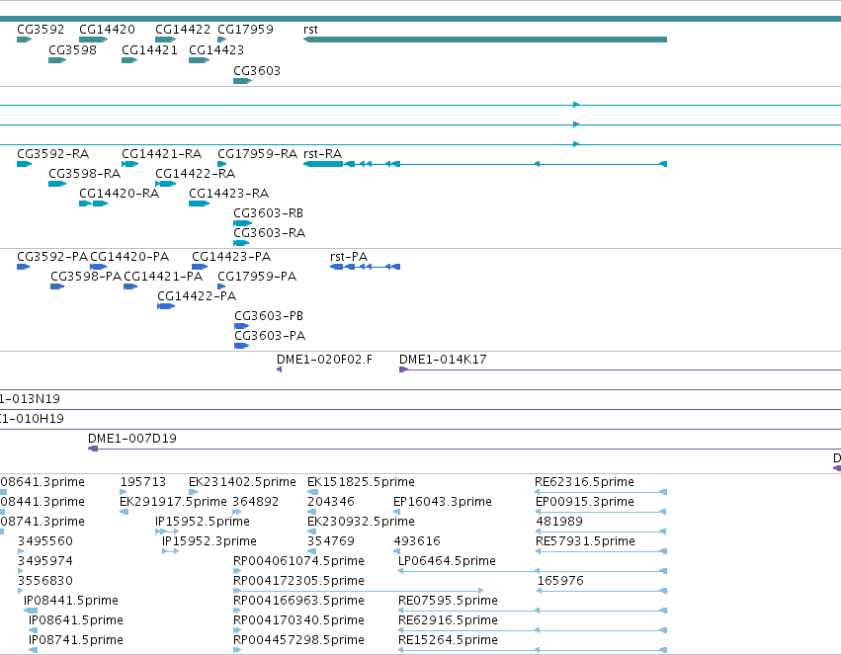Viewport: 841px width, 655px height.
Task: Click transcript CG3603-RA label
Action: pyautogui.click(x=269, y=234)
